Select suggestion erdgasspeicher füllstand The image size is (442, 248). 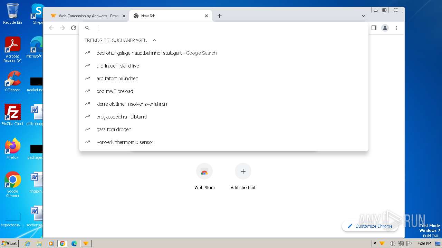pos(224,117)
